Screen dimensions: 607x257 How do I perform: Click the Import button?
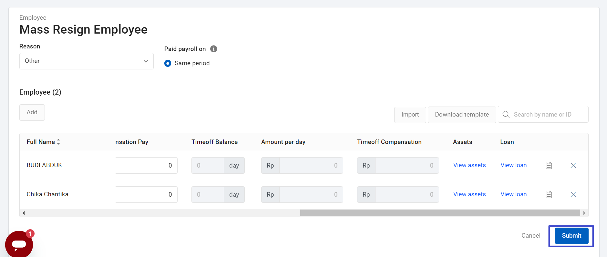tap(410, 115)
